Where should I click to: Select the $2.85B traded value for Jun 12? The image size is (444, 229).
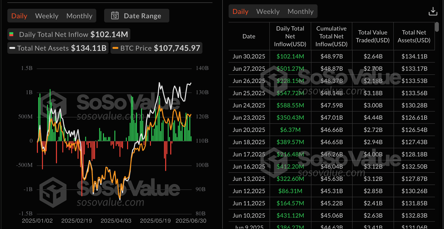point(373,191)
